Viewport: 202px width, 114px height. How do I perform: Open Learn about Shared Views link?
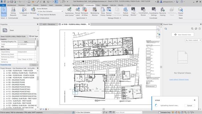click(x=179, y=79)
